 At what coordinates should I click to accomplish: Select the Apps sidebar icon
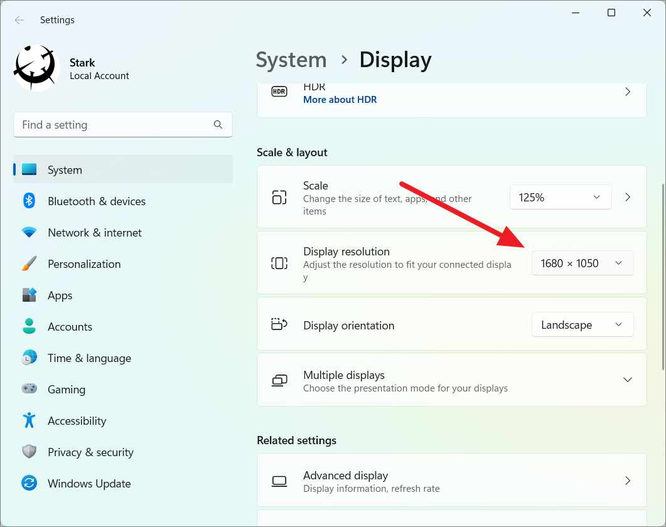pos(30,295)
